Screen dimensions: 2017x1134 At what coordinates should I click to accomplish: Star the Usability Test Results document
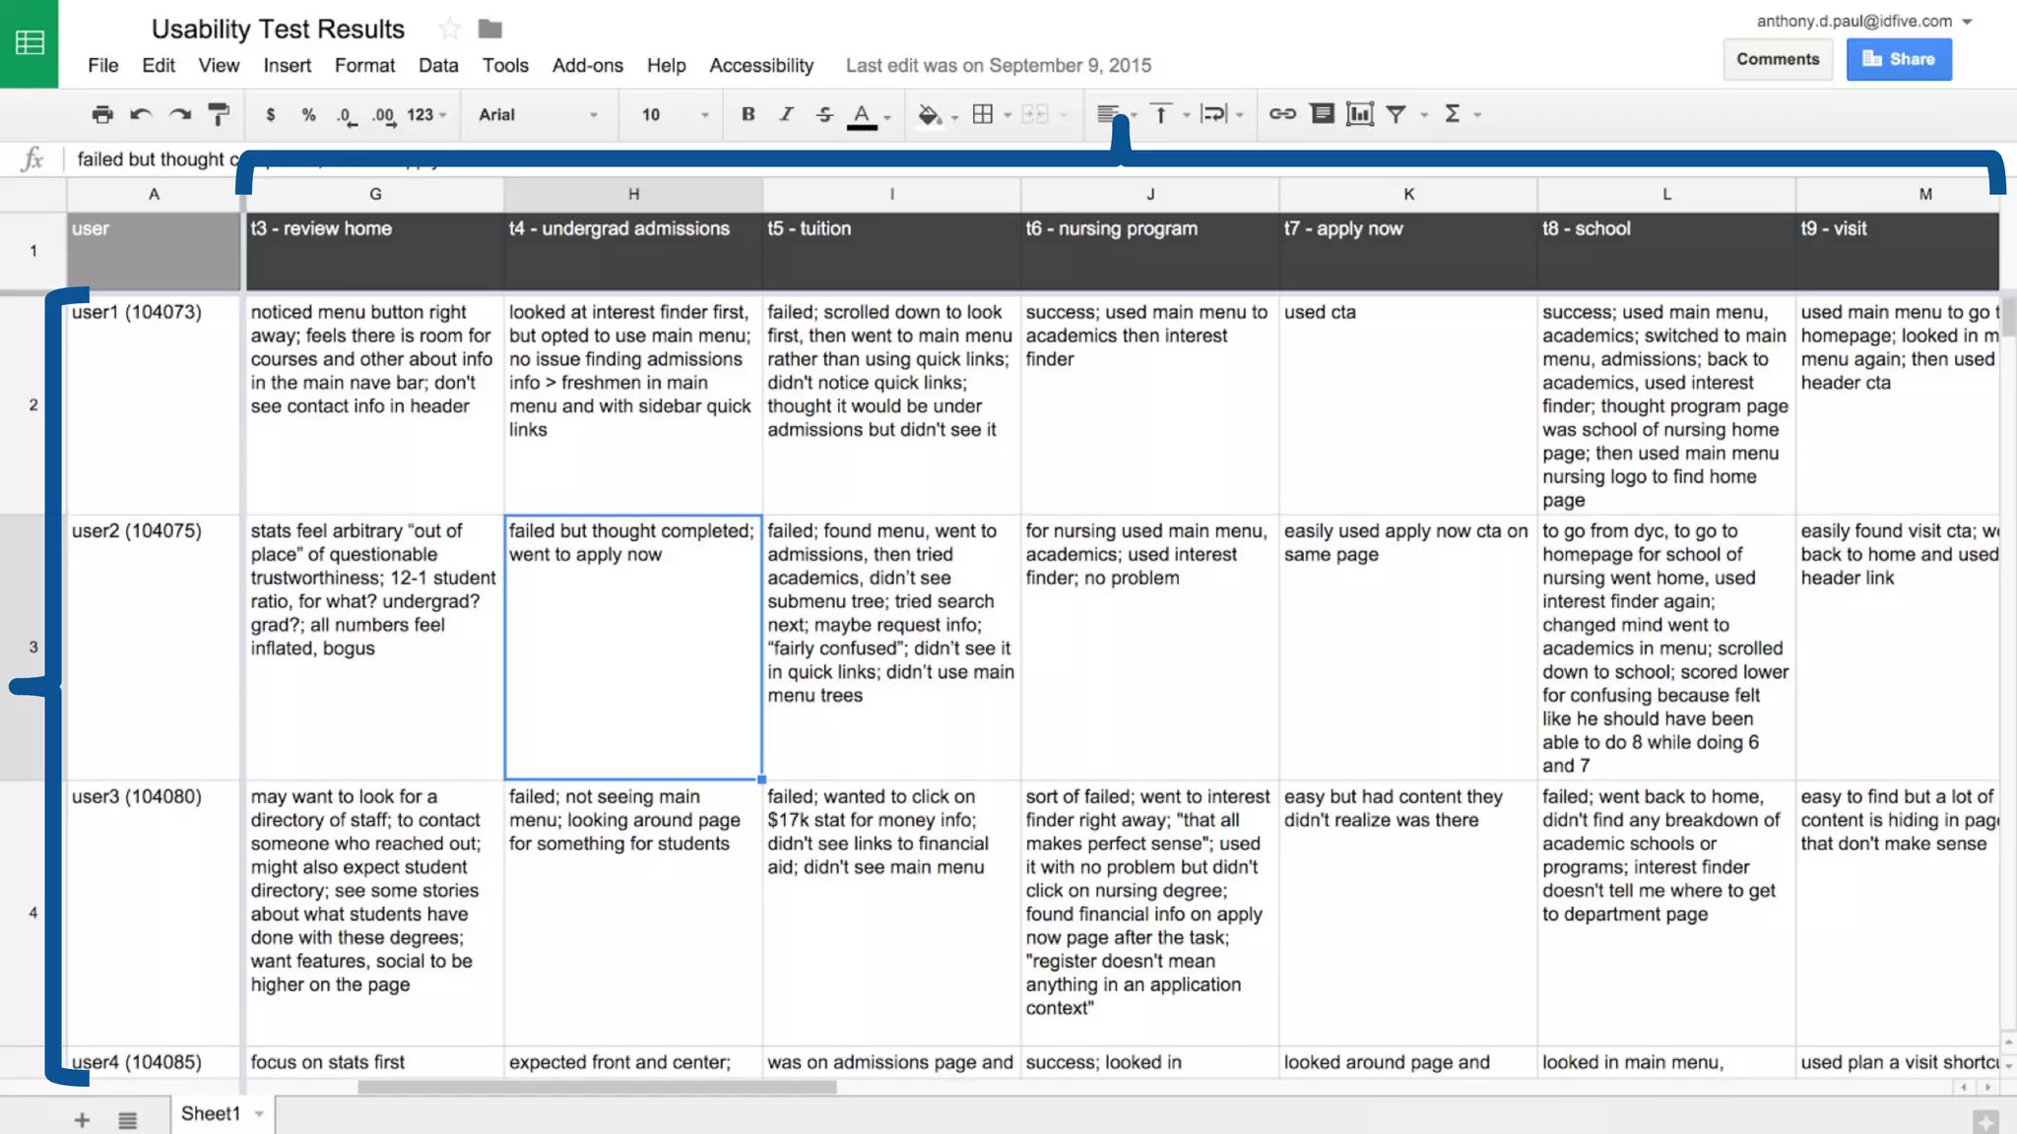pos(450,29)
